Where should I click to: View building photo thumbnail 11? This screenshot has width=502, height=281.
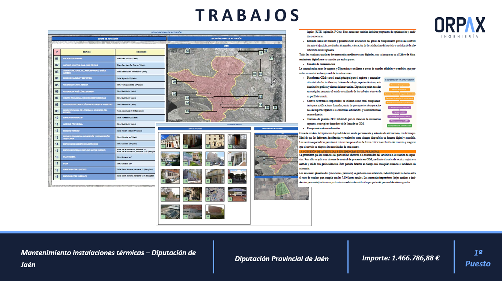pos(215,176)
